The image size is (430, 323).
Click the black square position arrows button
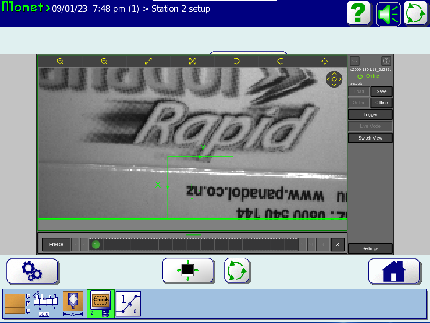pyautogui.click(x=188, y=270)
